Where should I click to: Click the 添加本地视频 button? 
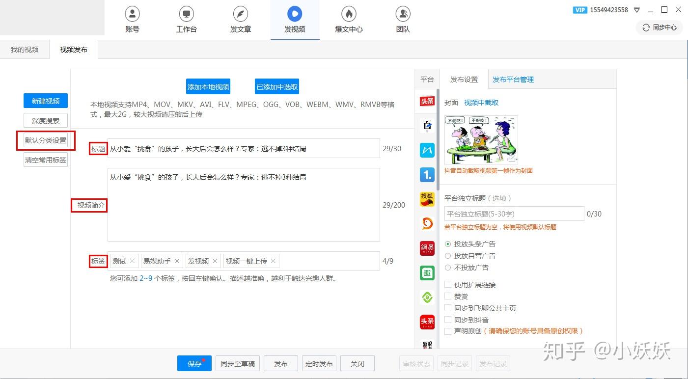click(208, 87)
